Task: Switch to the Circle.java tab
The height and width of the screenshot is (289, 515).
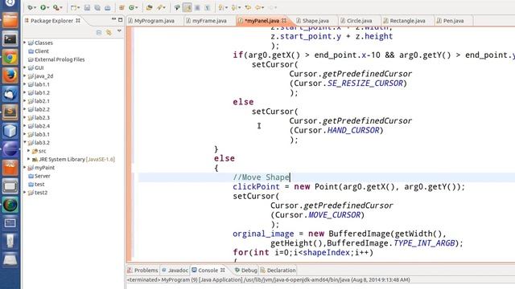Action: [356, 21]
